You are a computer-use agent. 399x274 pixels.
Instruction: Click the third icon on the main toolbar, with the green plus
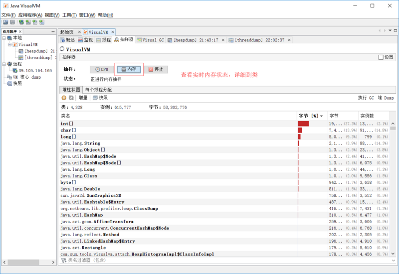pyautogui.click(x=21, y=22)
